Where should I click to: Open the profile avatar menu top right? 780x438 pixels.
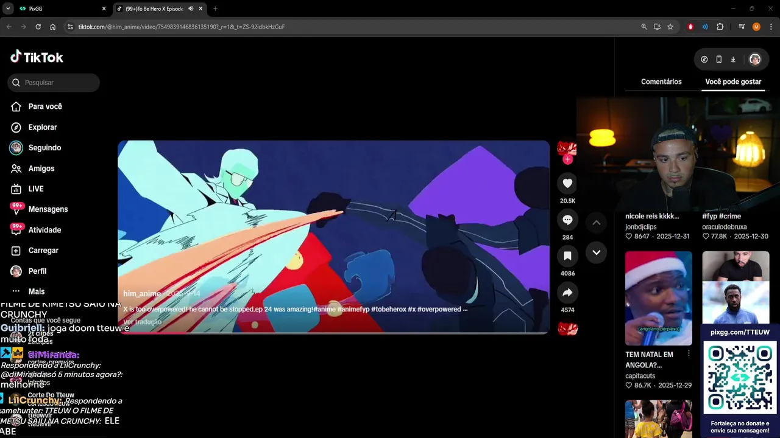755,59
